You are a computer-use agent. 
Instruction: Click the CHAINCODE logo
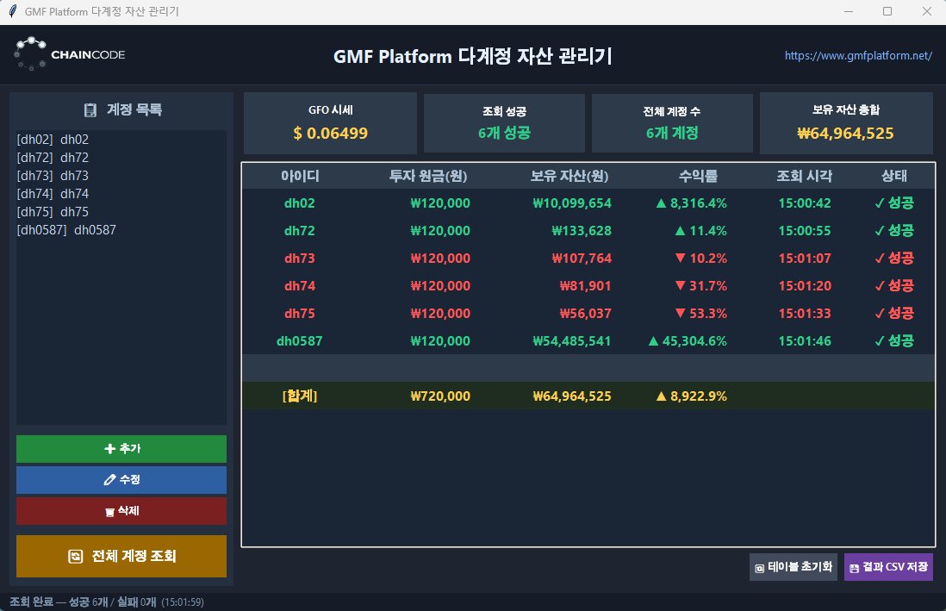70,54
